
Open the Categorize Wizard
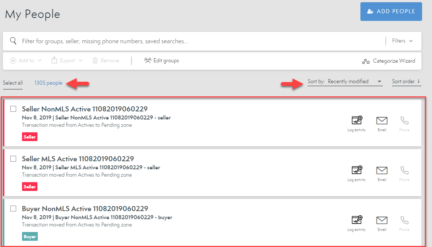[x=389, y=61]
